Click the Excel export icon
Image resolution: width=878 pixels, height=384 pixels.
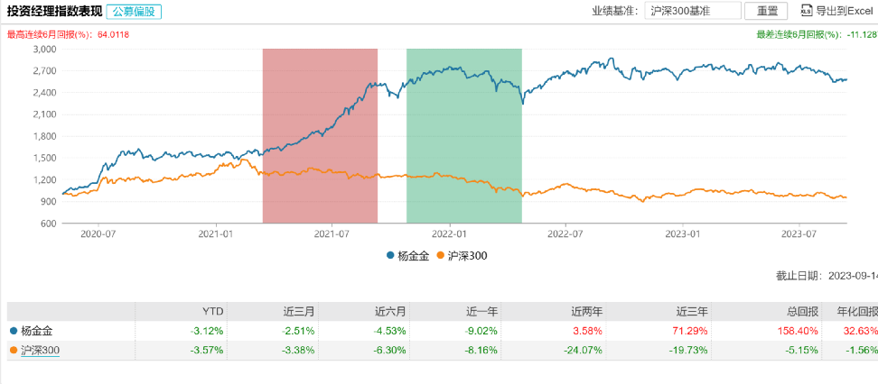807,11
